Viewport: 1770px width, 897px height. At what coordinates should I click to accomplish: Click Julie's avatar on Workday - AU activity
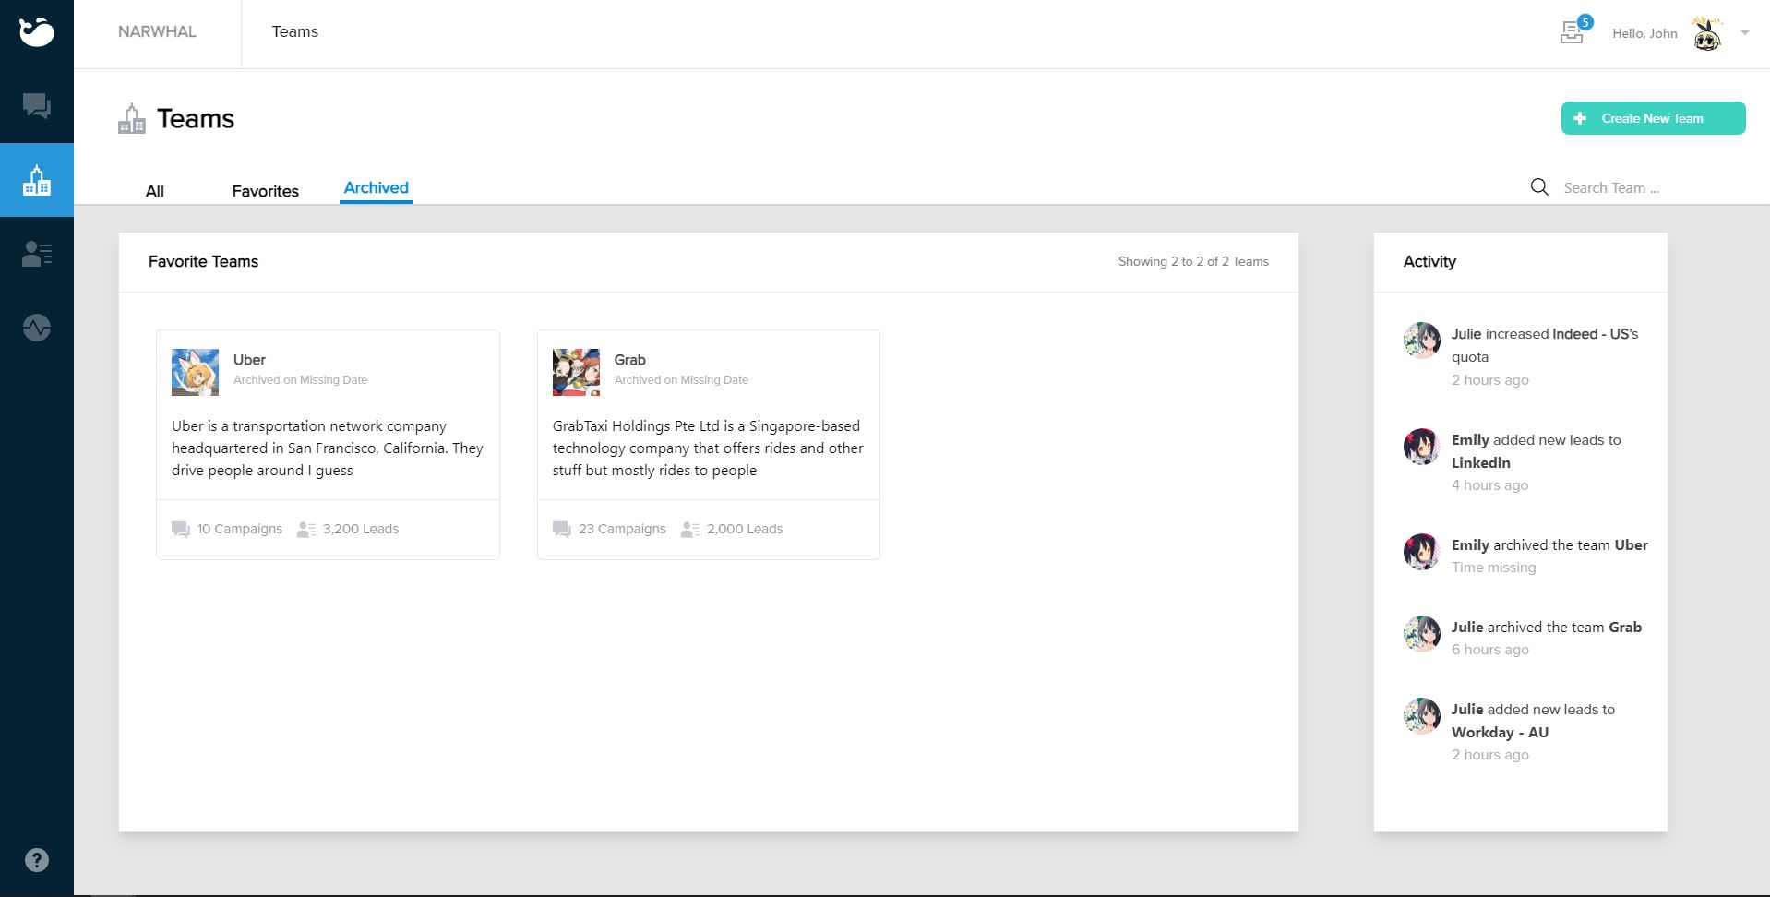pyautogui.click(x=1421, y=715)
